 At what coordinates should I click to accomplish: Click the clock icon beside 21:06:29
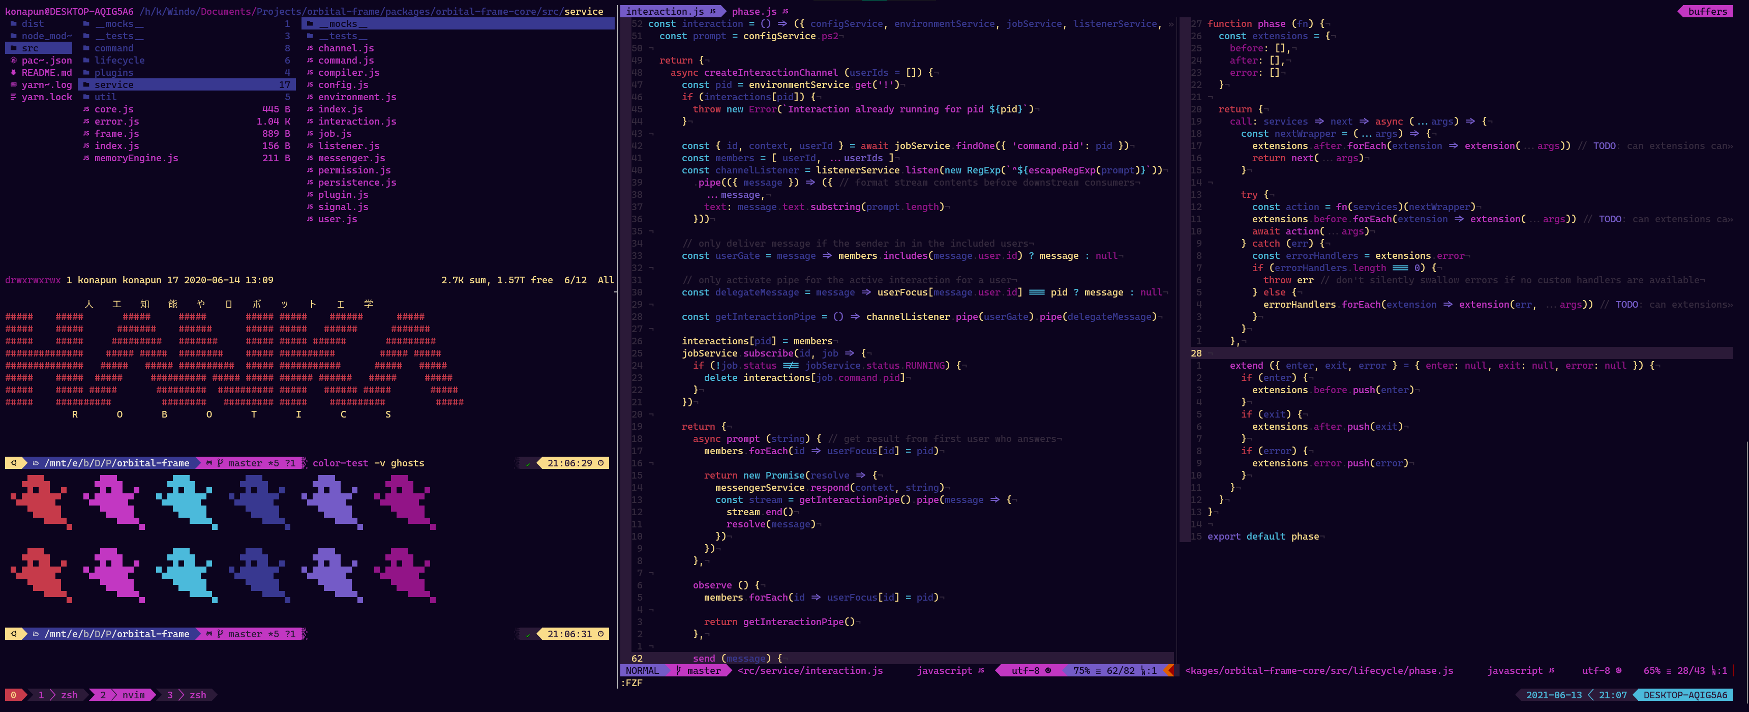(x=600, y=463)
